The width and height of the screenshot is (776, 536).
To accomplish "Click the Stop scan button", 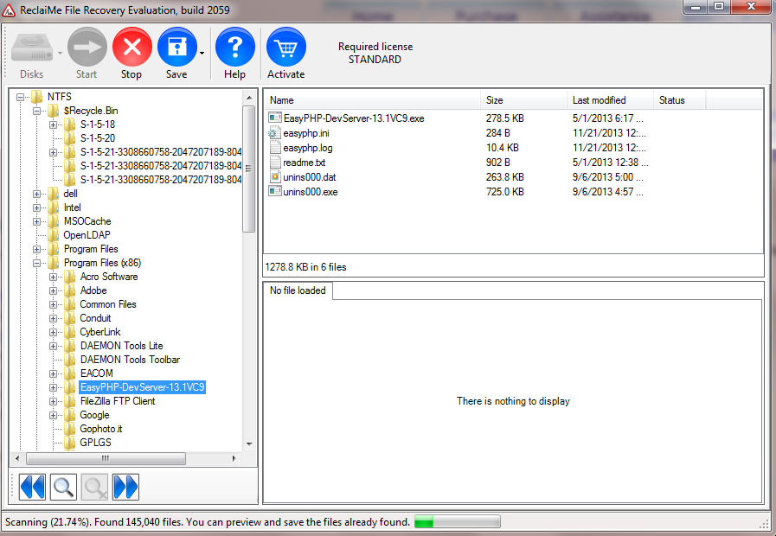I will [x=131, y=48].
